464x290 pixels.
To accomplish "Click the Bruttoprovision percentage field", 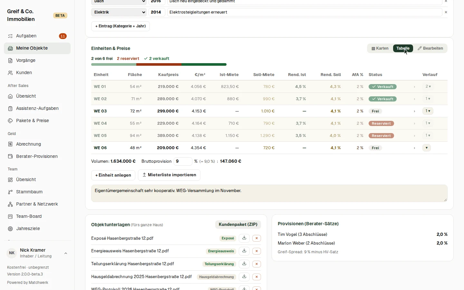I will tap(183, 161).
